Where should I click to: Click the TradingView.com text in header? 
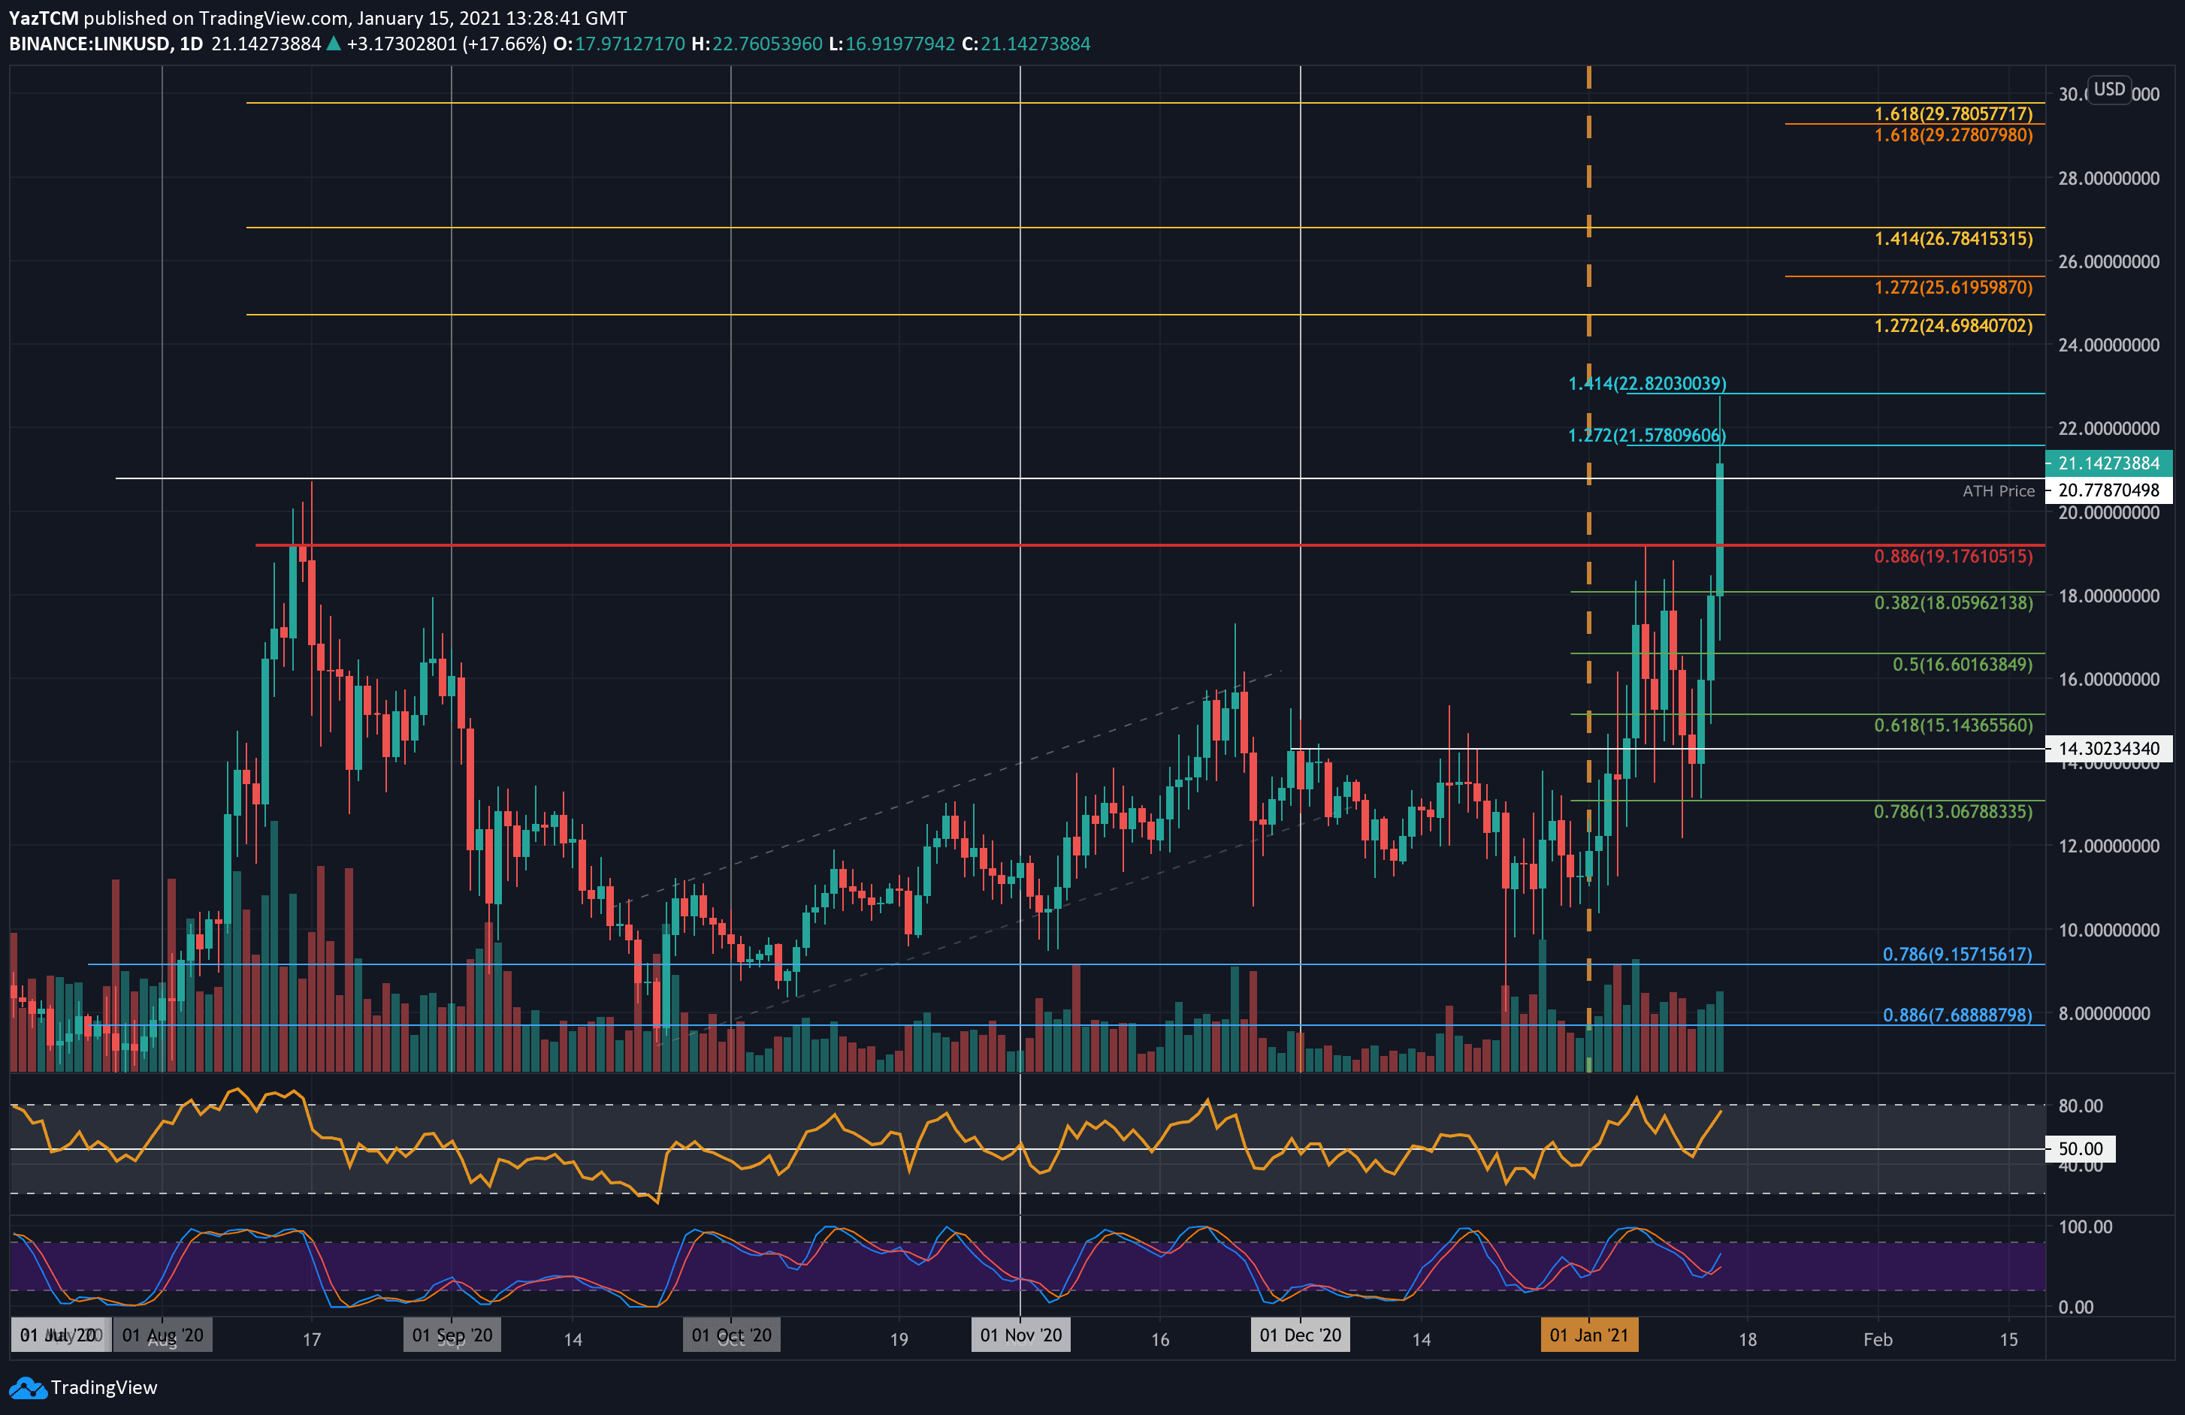point(273,18)
